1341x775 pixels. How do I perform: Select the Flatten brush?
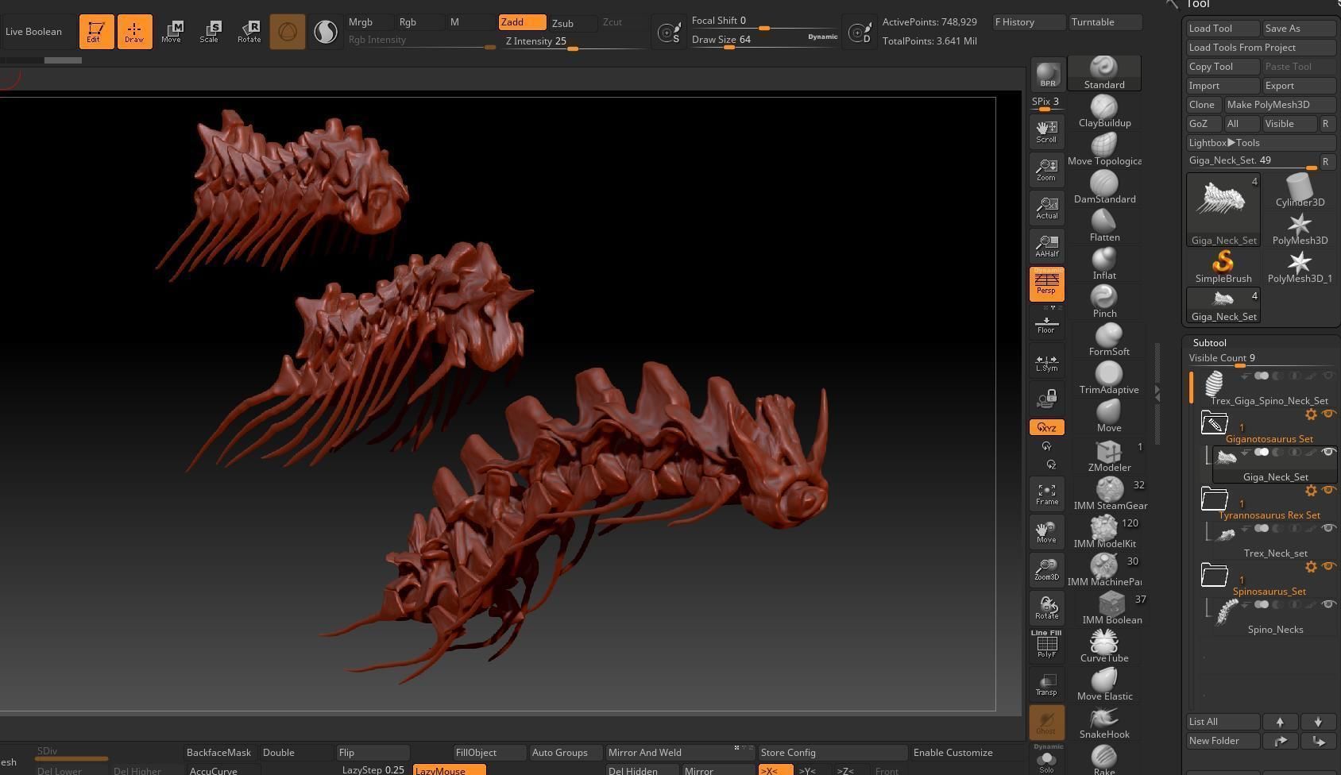(x=1104, y=226)
